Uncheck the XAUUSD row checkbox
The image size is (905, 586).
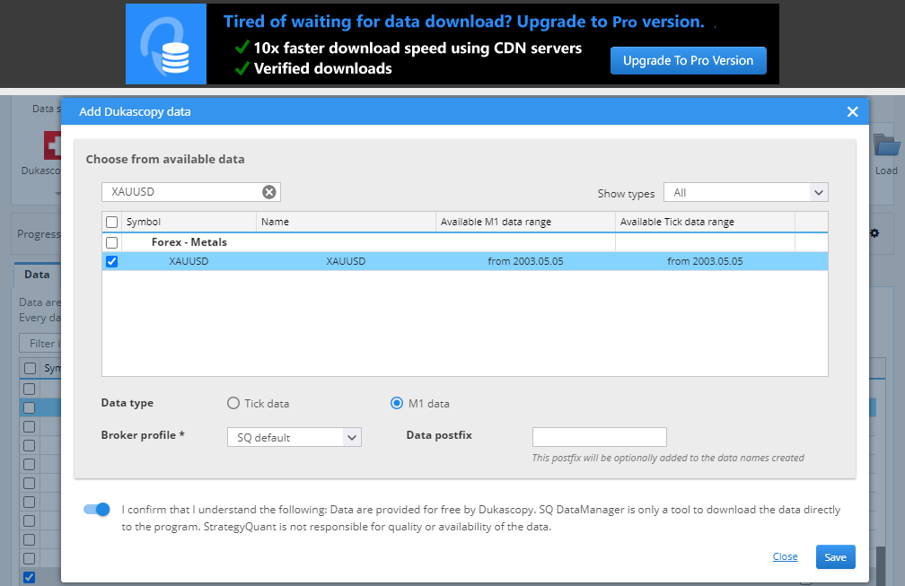pos(112,261)
